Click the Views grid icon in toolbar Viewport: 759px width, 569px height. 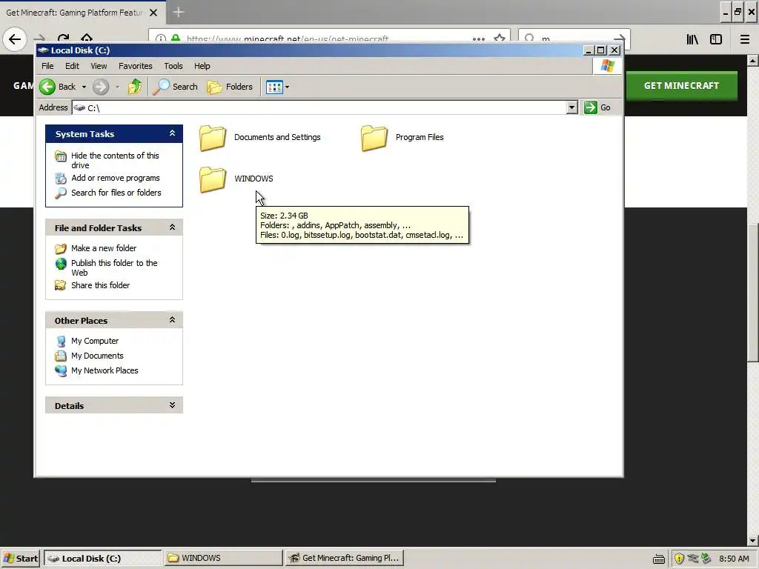(x=274, y=87)
